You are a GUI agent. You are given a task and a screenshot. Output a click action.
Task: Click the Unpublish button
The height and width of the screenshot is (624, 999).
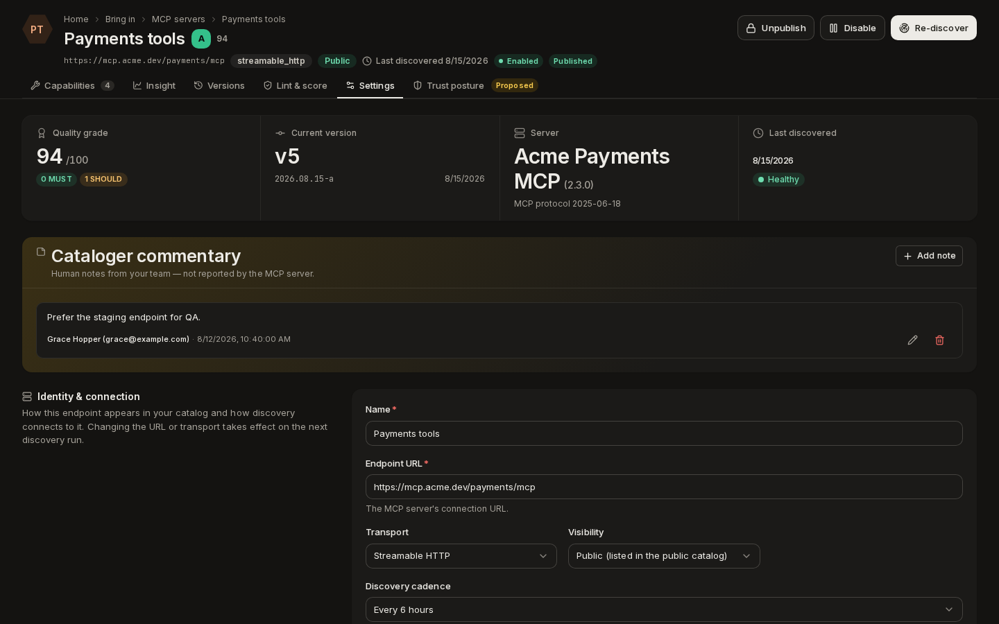coord(776,28)
